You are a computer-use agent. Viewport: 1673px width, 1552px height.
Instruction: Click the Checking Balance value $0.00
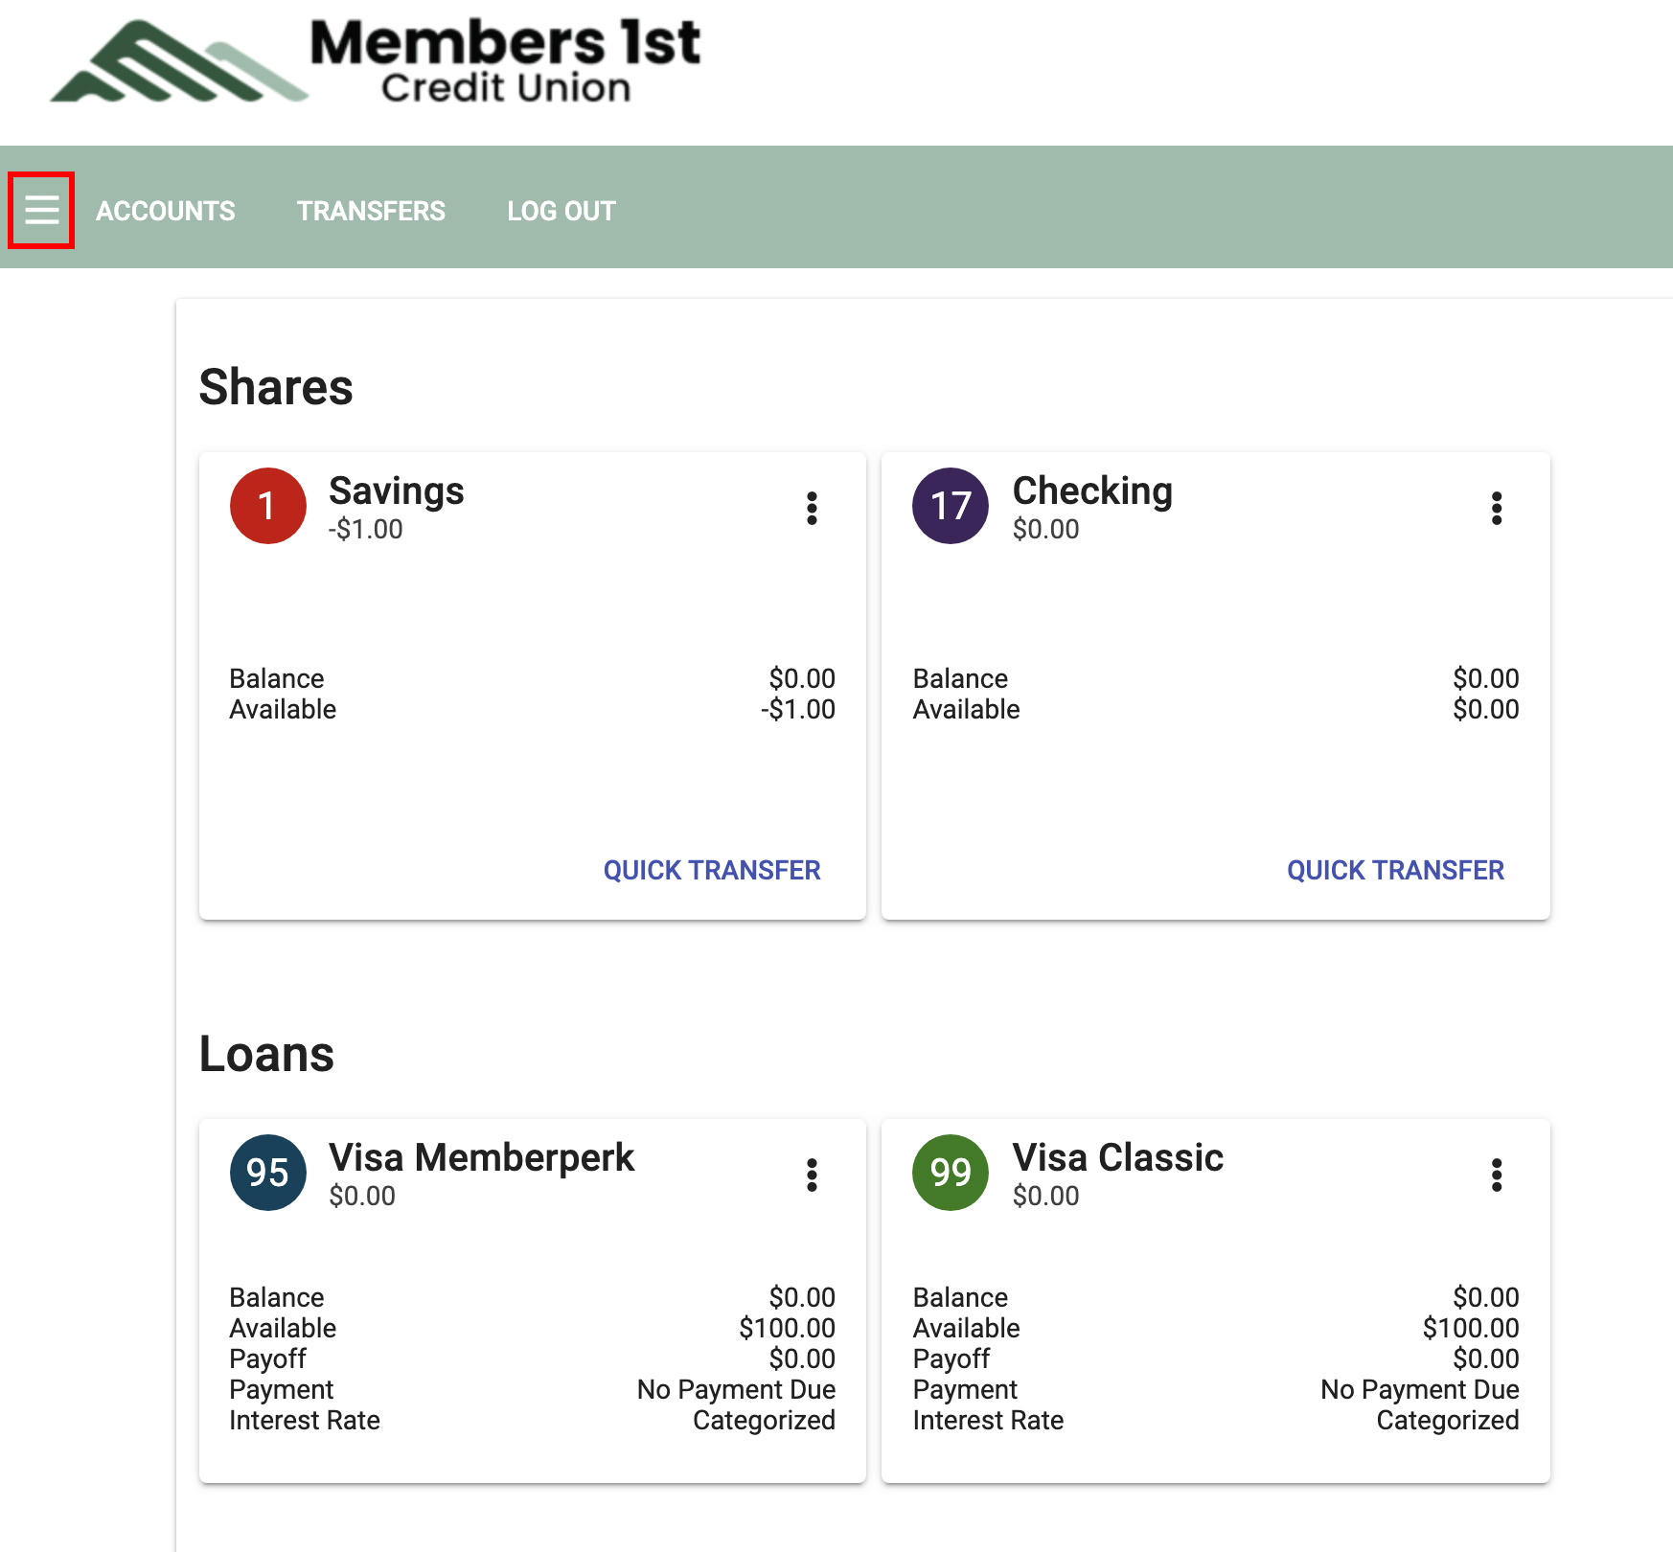pos(1486,678)
